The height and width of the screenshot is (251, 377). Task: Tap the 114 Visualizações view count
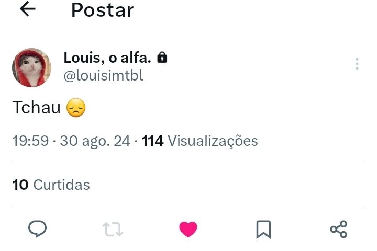point(200,141)
